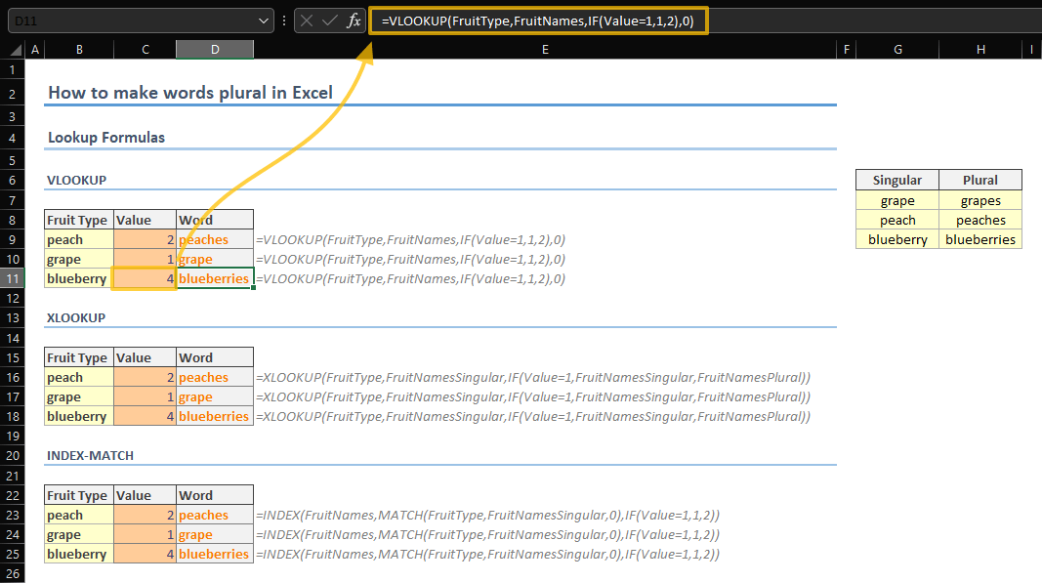Select the column D header

(214, 50)
